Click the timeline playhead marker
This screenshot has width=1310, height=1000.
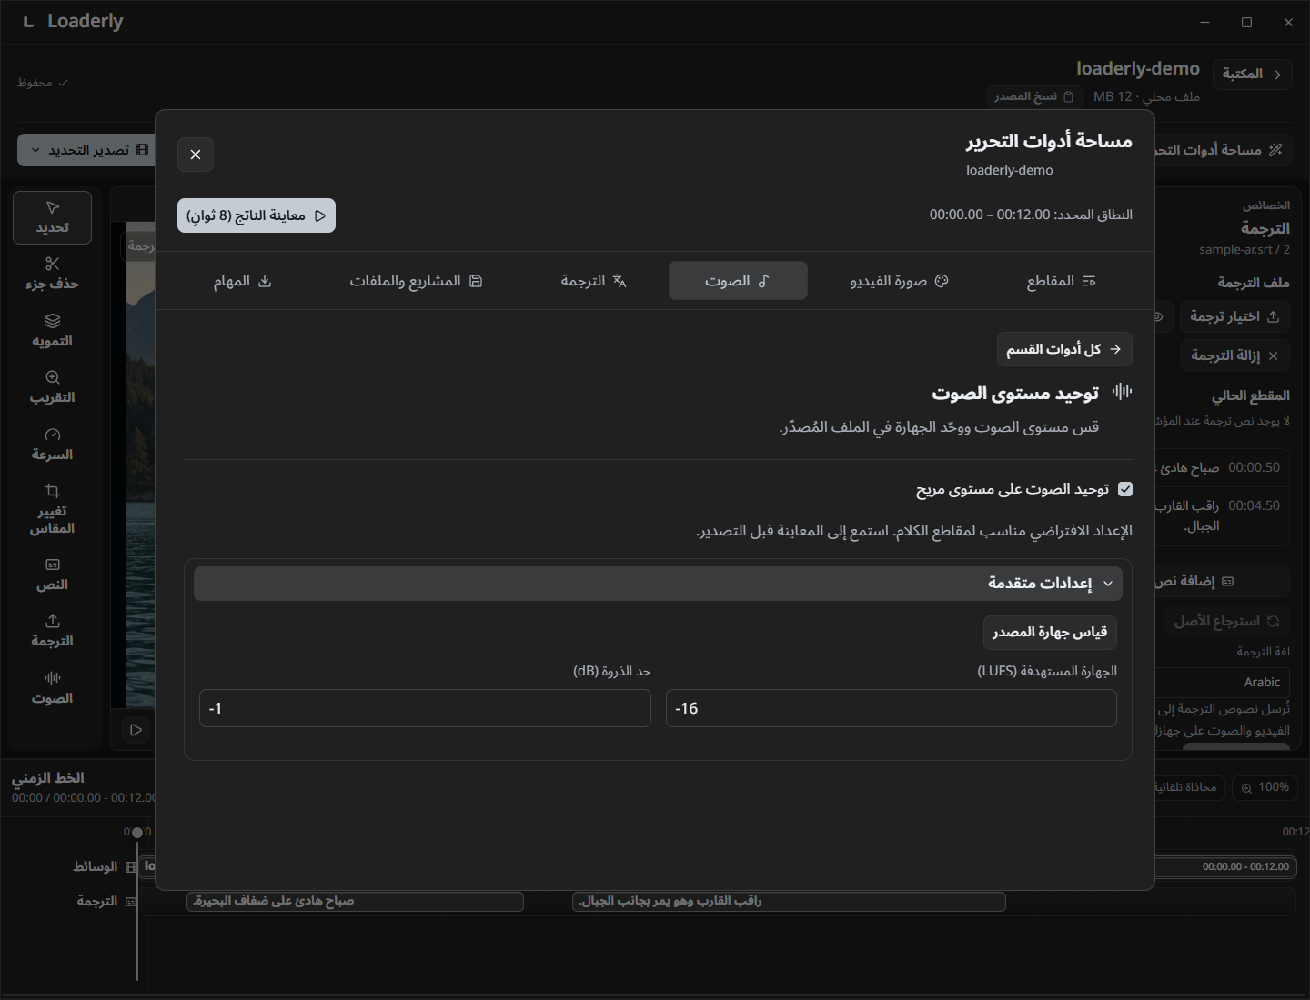click(137, 832)
